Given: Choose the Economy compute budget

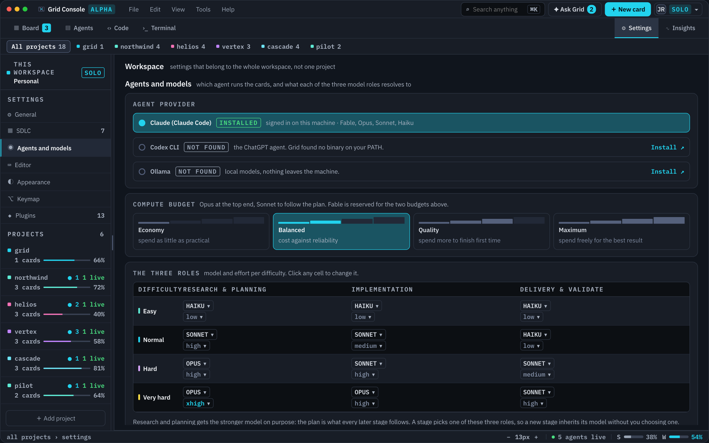Looking at the screenshot, I should coord(201,232).
